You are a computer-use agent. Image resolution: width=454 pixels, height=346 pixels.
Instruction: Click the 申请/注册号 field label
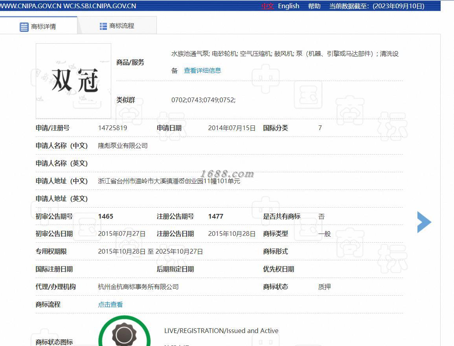click(53, 128)
